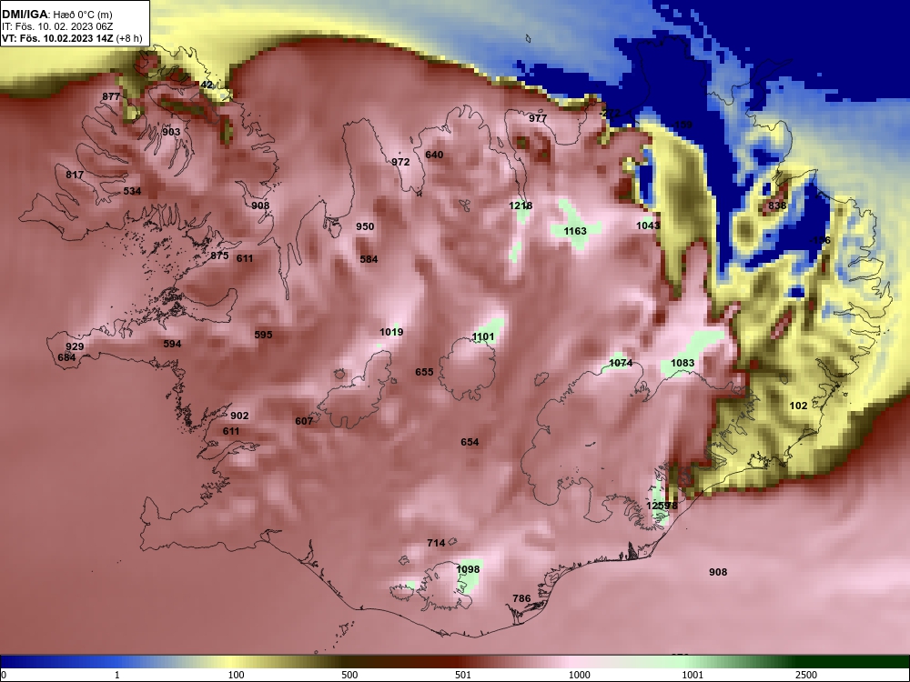The width and height of the screenshot is (910, 682).
Task: Click the 817 map value
Action: (75, 175)
